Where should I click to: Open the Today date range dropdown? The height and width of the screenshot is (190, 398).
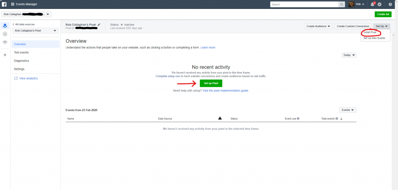[349, 55]
